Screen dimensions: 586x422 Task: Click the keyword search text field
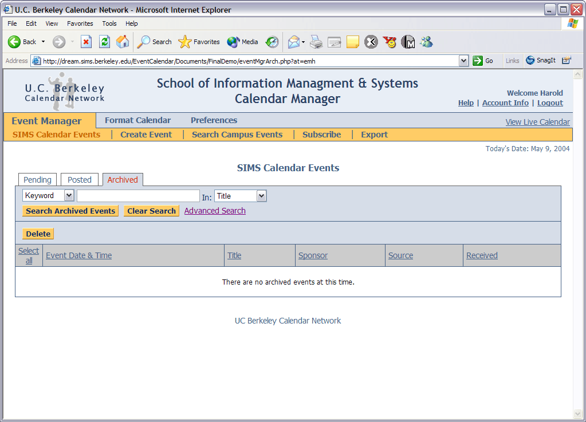pyautogui.click(x=138, y=196)
